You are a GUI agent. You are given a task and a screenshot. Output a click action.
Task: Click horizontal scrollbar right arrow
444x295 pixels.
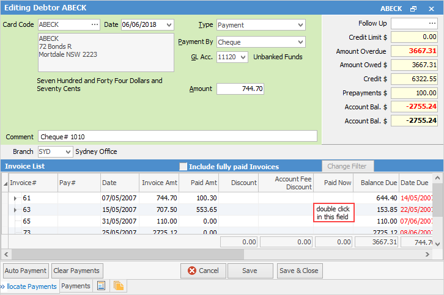pyautogui.click(x=427, y=254)
